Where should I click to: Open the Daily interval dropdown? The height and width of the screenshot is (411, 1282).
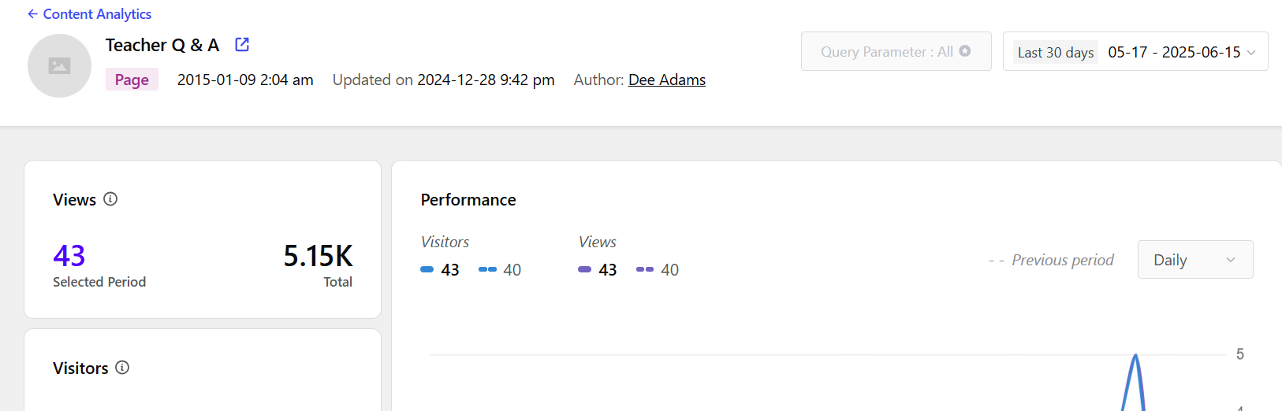pyautogui.click(x=1195, y=260)
